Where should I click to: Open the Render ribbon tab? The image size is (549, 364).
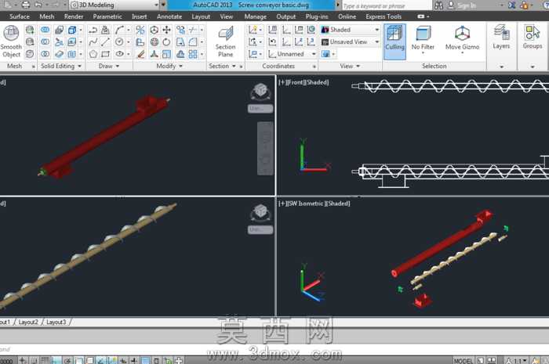(74, 16)
